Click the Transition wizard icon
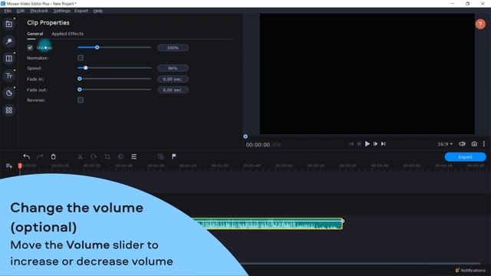The image size is (491, 276). pos(160,156)
